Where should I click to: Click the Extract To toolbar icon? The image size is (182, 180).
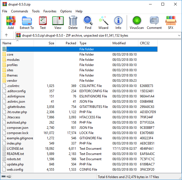coord(27,21)
